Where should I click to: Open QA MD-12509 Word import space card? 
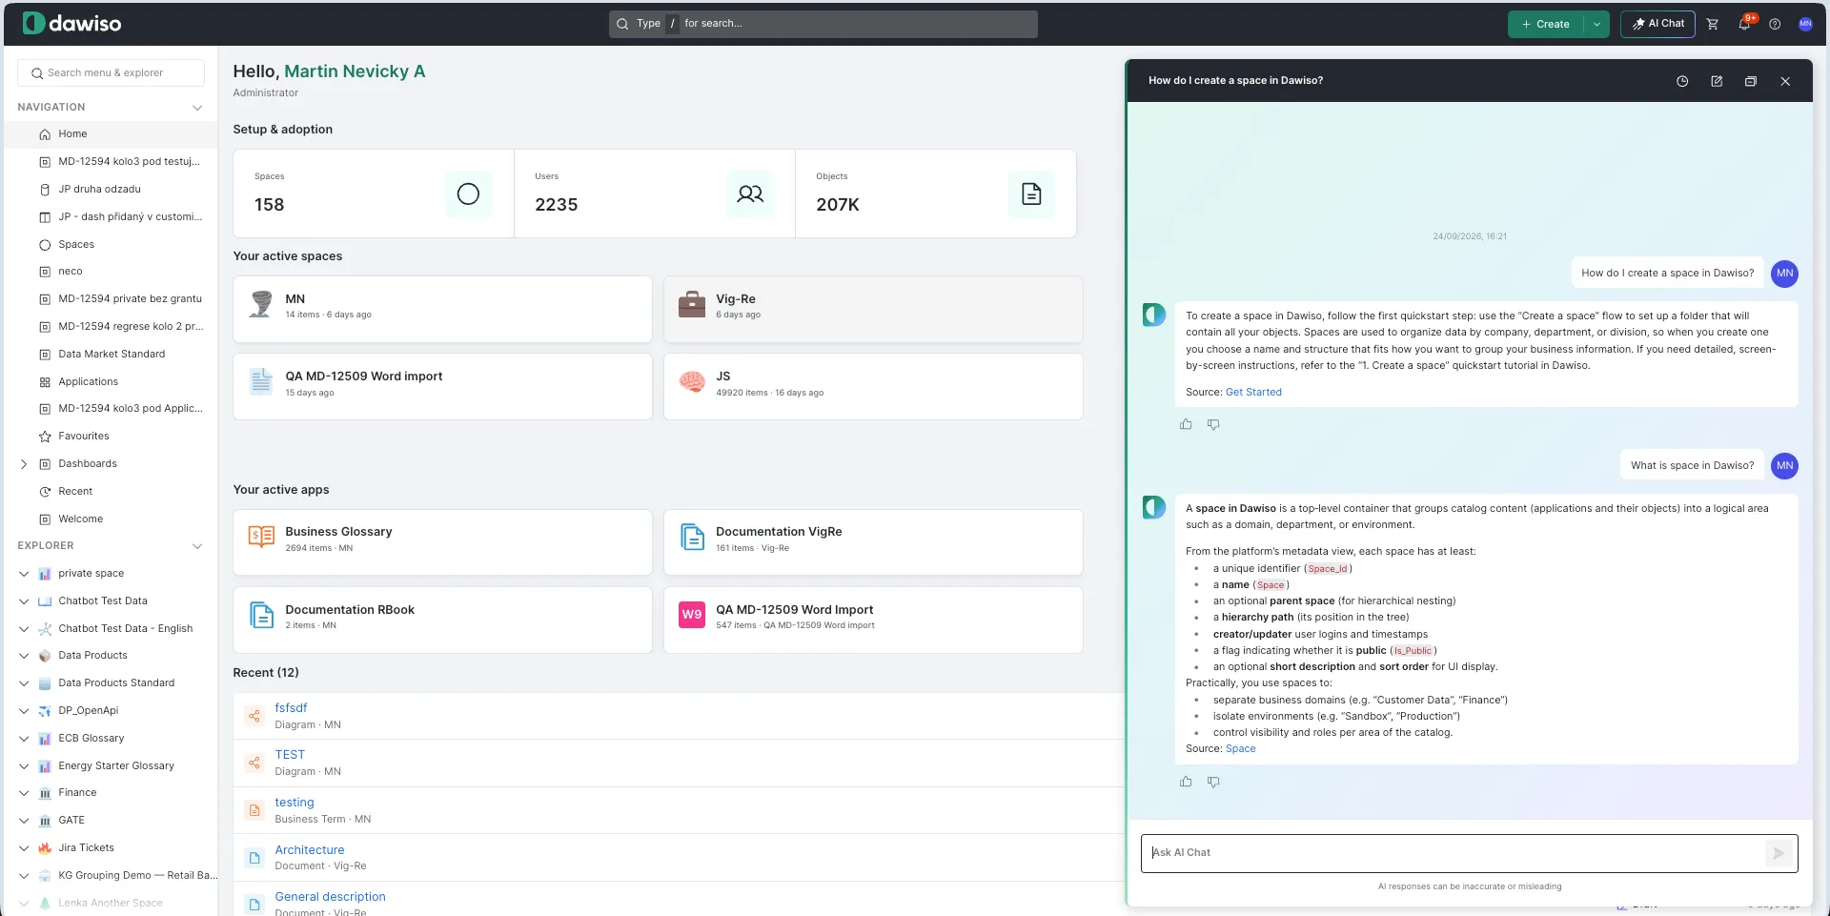(x=442, y=386)
